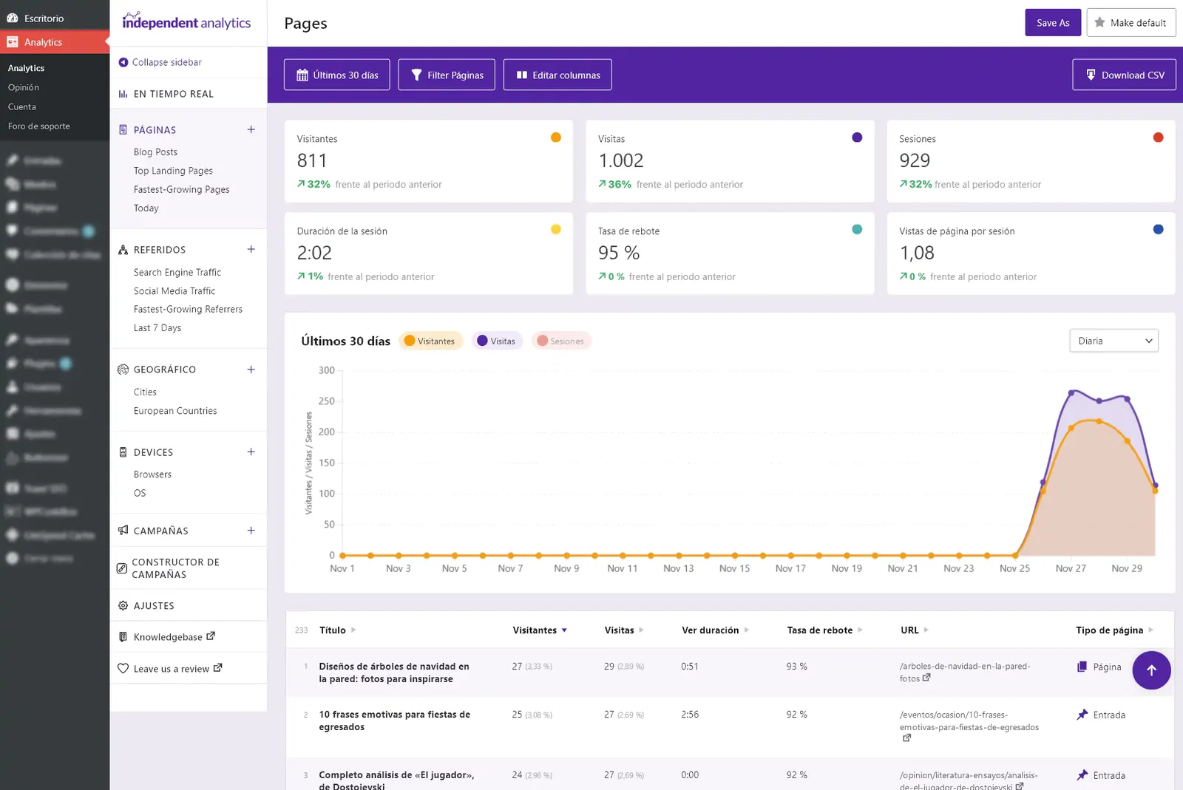The height and width of the screenshot is (790, 1183).
Task: Click the Download CSV button
Action: coord(1124,75)
